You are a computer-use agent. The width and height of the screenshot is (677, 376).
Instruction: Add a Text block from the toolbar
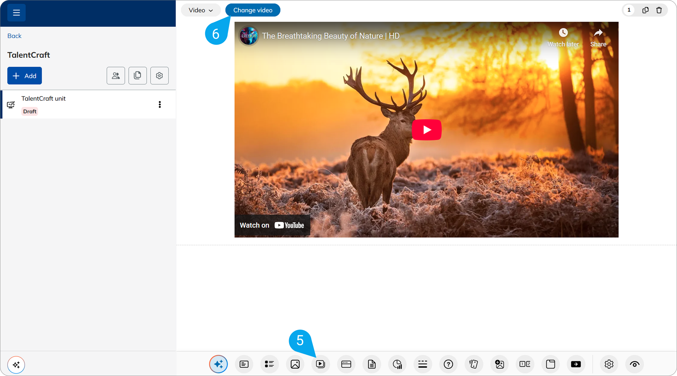click(x=244, y=364)
